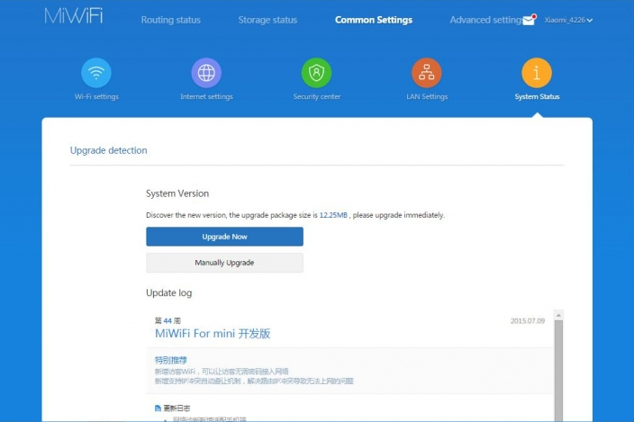The image size is (634, 422).
Task: Expand the Xiaomi_4226 account dropdown
Action: tap(568, 20)
